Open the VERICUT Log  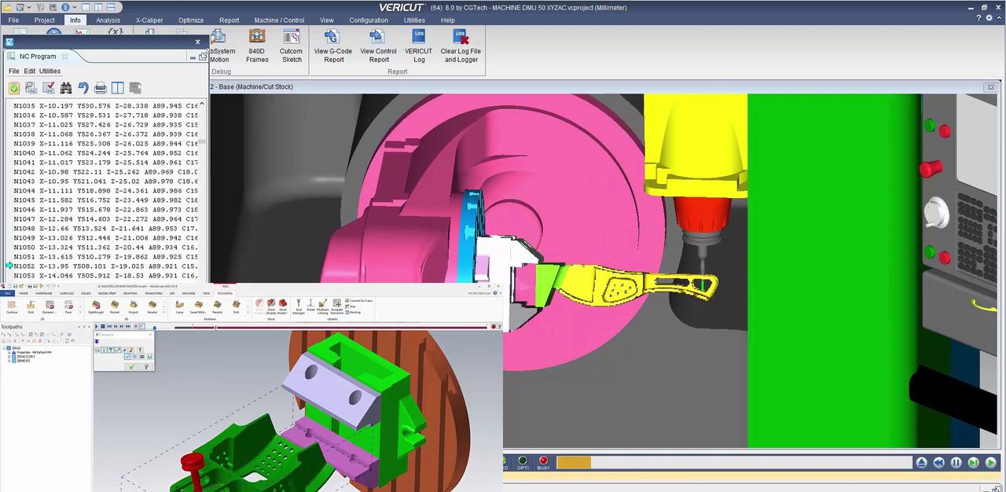(x=419, y=46)
